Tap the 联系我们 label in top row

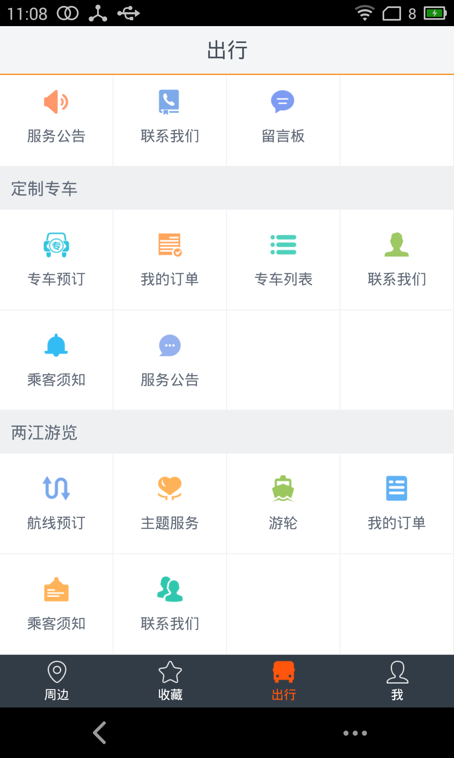170,136
